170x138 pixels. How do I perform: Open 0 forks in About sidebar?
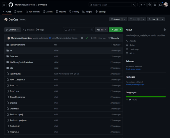pyautogui.click(x=131, y=53)
